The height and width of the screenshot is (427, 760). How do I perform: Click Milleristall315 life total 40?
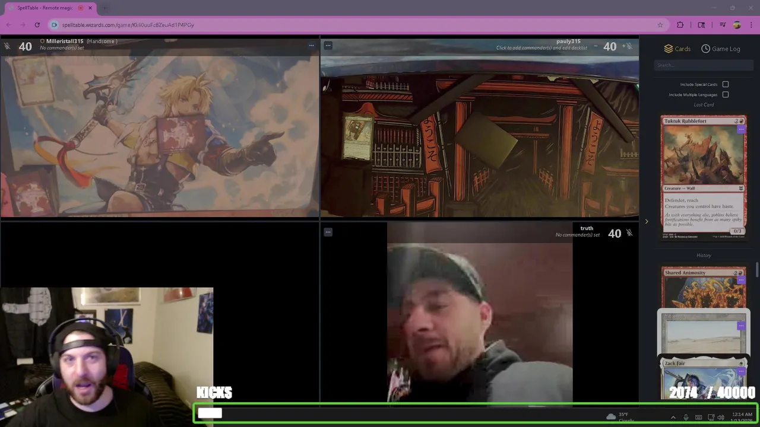click(x=25, y=46)
